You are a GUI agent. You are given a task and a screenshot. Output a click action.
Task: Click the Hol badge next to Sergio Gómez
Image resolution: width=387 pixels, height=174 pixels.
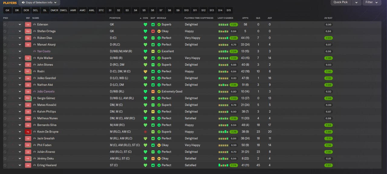(28, 98)
